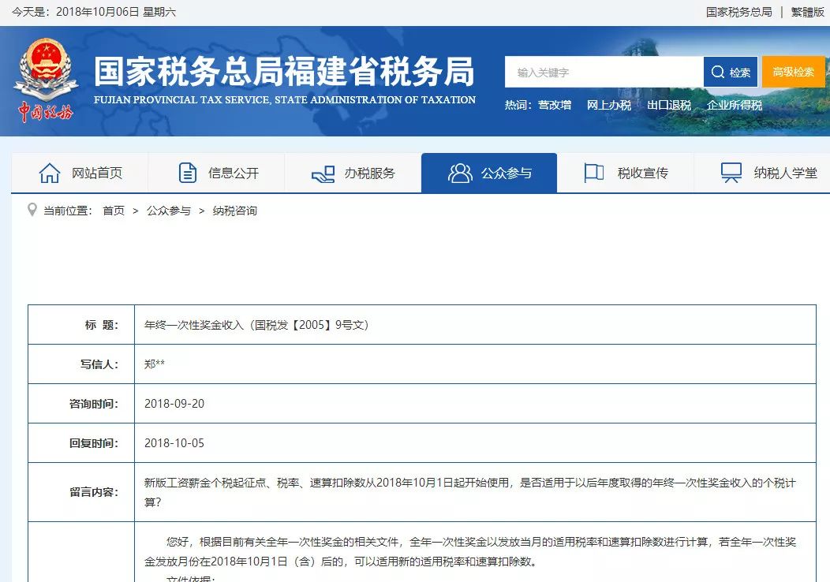Image resolution: width=830 pixels, height=582 pixels.
Task: Click the 网上办税 hot keyword
Action: point(609,106)
